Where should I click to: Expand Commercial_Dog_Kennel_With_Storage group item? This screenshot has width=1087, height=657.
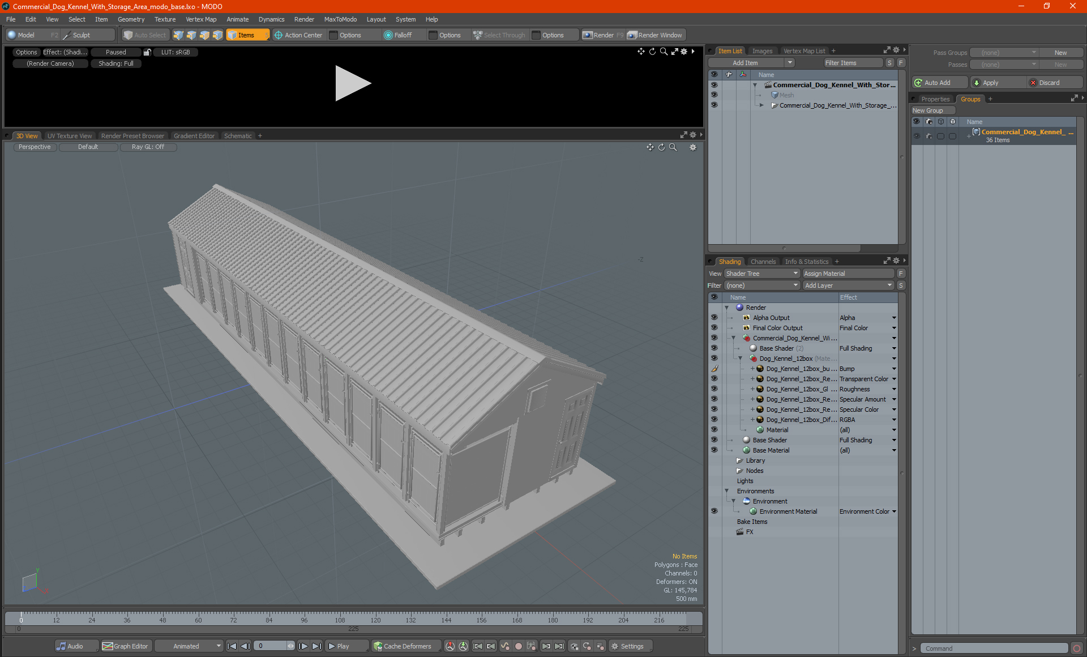762,105
